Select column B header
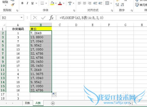 pos(41,25)
